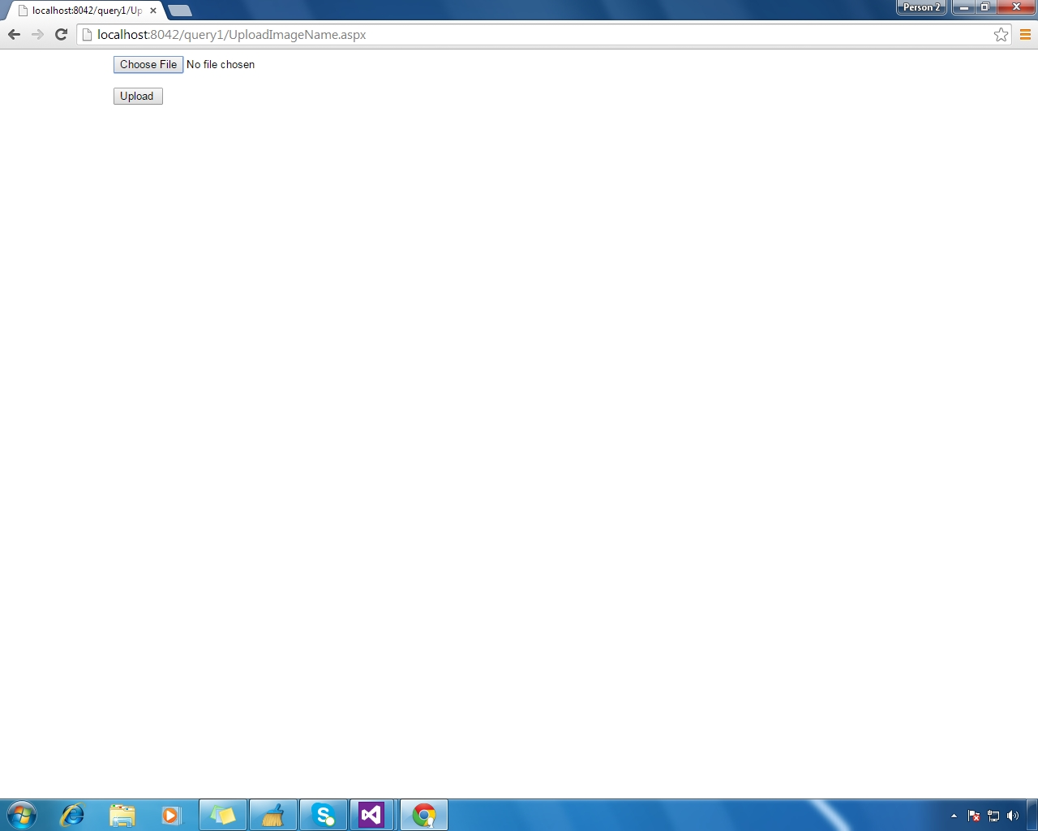Click the back navigation arrow
The height and width of the screenshot is (831, 1038).
(14, 35)
